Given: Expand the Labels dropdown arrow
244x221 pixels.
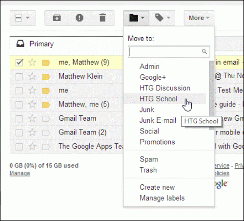Looking at the screenshot, I should (x=168, y=18).
